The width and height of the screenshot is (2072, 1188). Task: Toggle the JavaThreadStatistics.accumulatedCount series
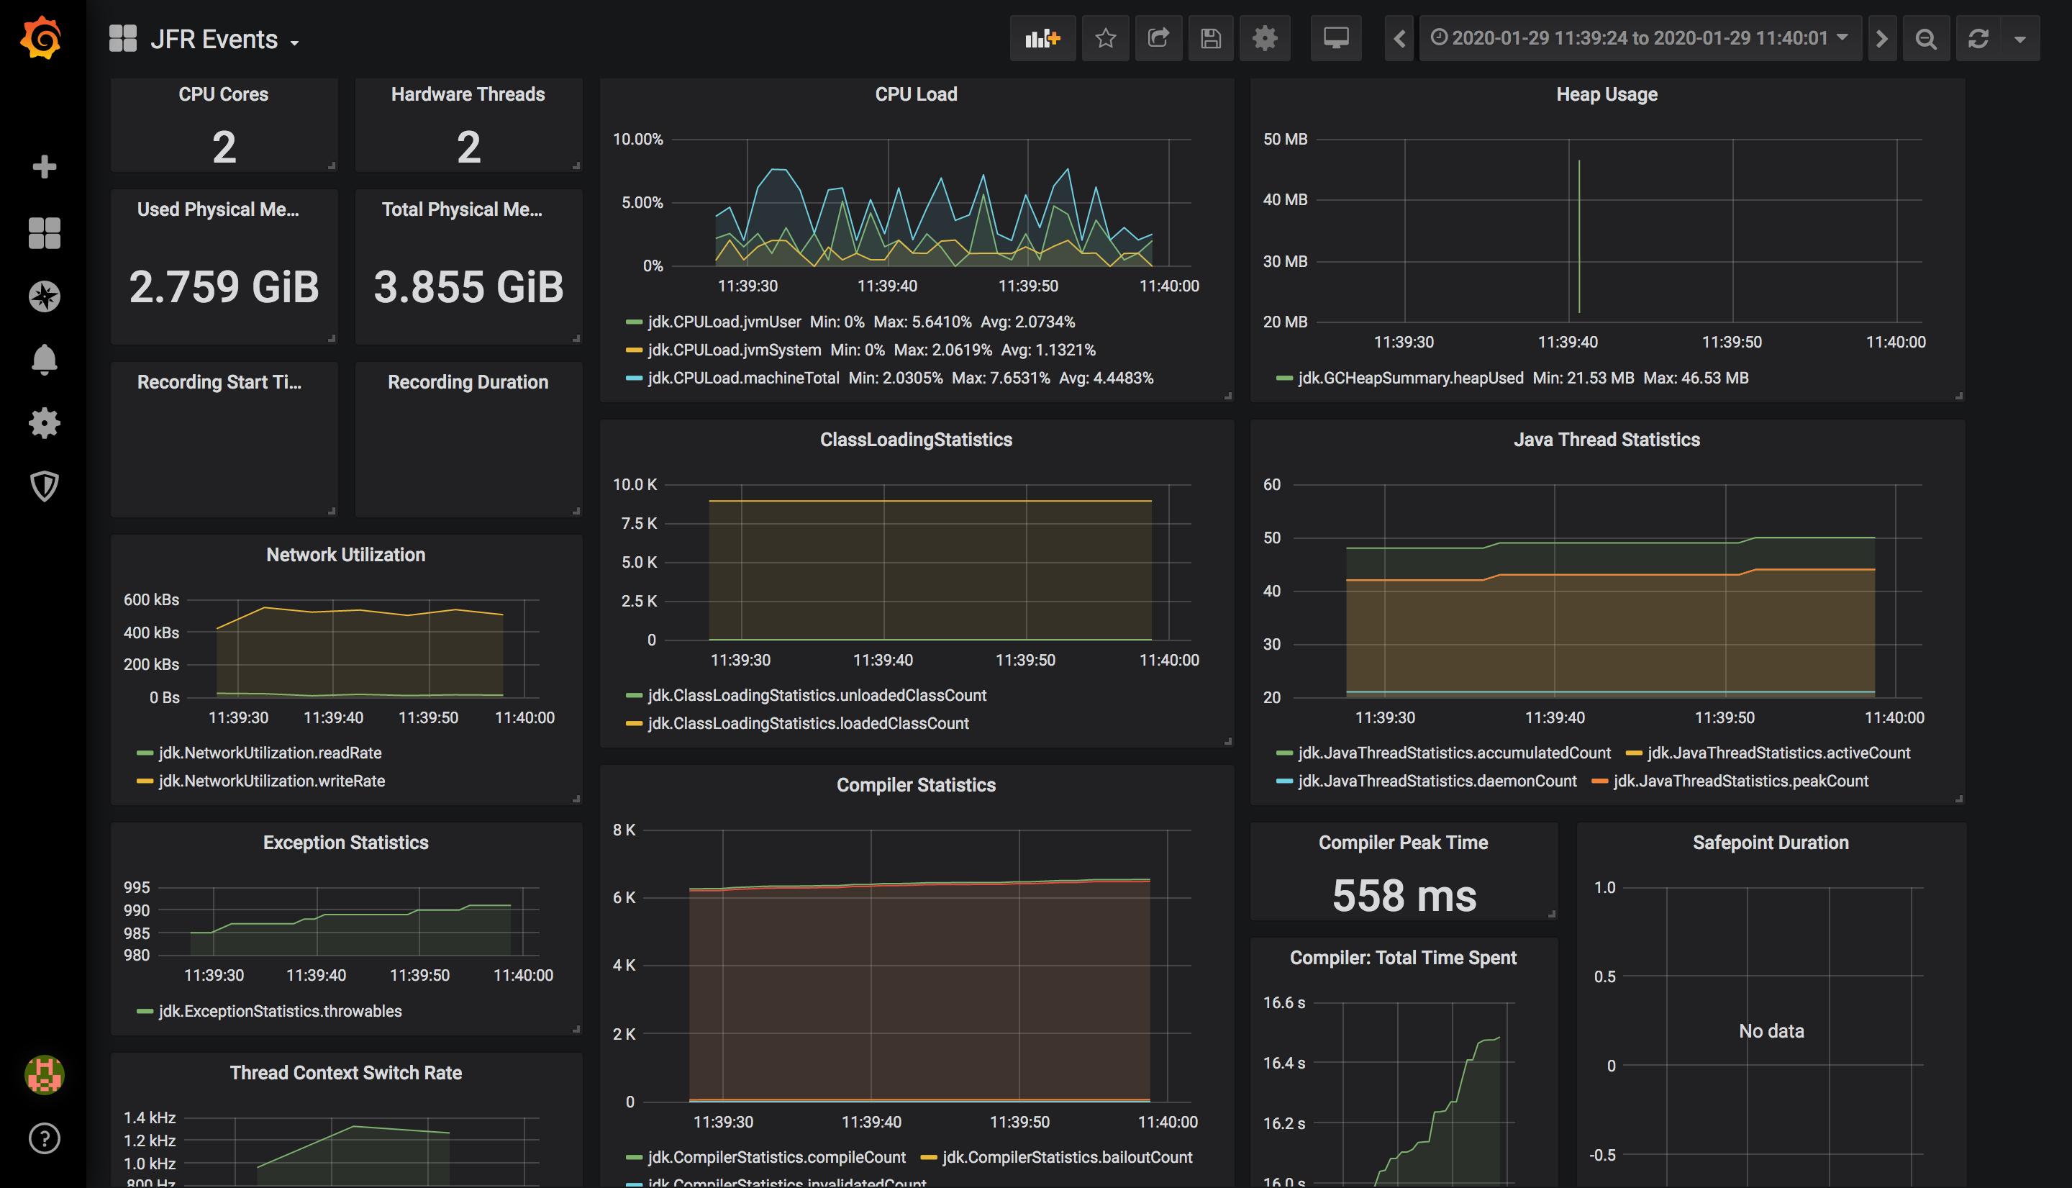pyautogui.click(x=1454, y=752)
